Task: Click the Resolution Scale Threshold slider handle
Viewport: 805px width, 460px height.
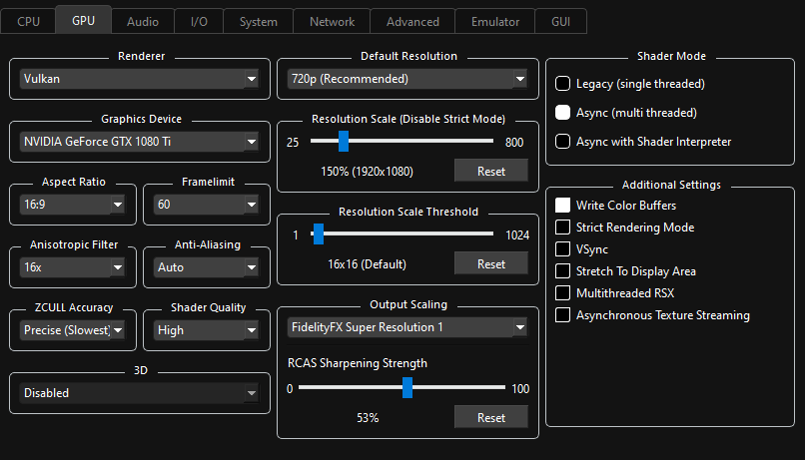Action: coord(318,234)
